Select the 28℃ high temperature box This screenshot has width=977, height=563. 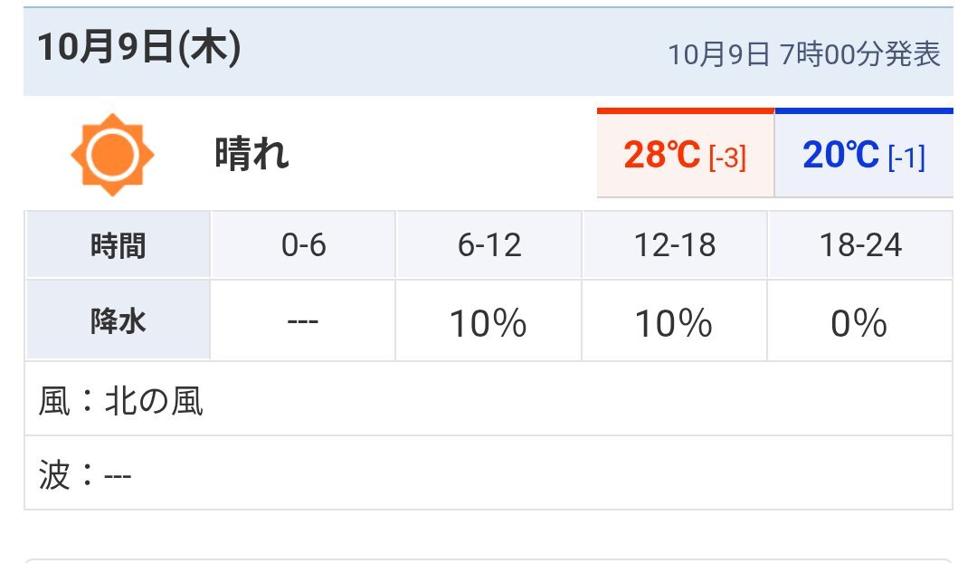click(685, 156)
